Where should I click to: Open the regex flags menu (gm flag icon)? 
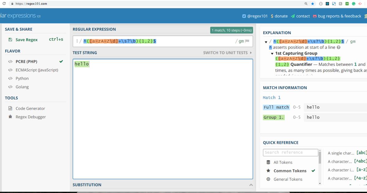pyautogui.click(x=247, y=41)
